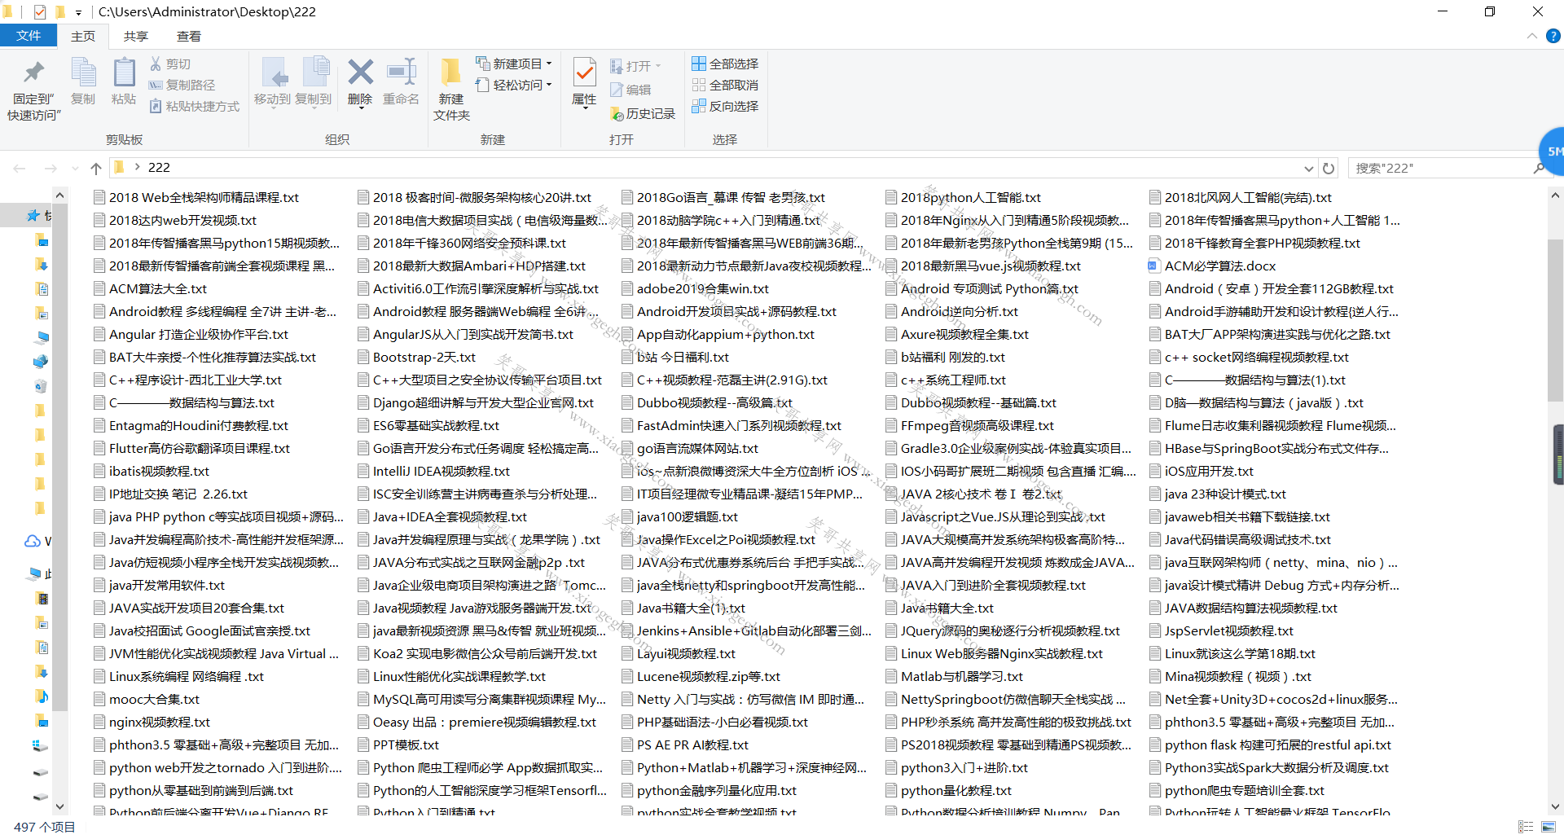Select file FFmpeg音视频高级课程.txt
Screen dimensions: 1564x839
click(x=970, y=425)
